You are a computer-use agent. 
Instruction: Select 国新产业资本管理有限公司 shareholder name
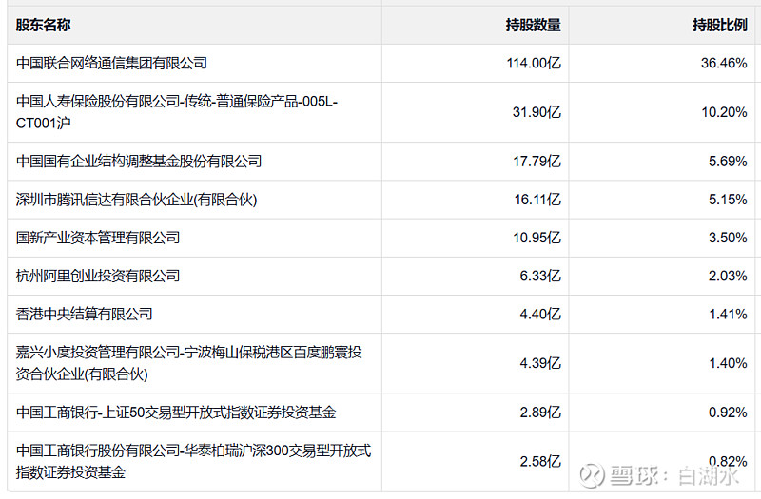98,238
